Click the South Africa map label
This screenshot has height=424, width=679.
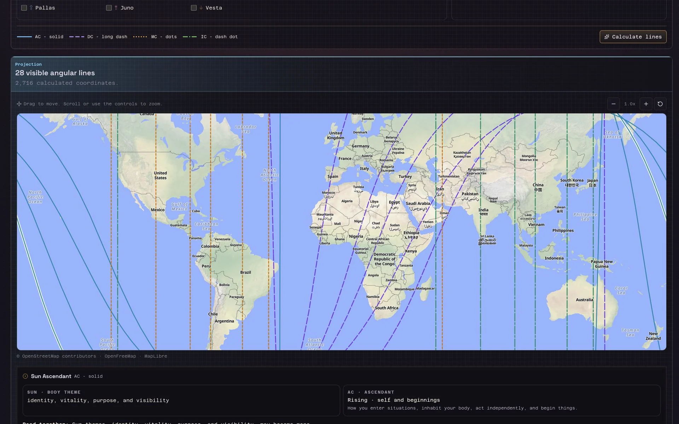(x=387, y=308)
